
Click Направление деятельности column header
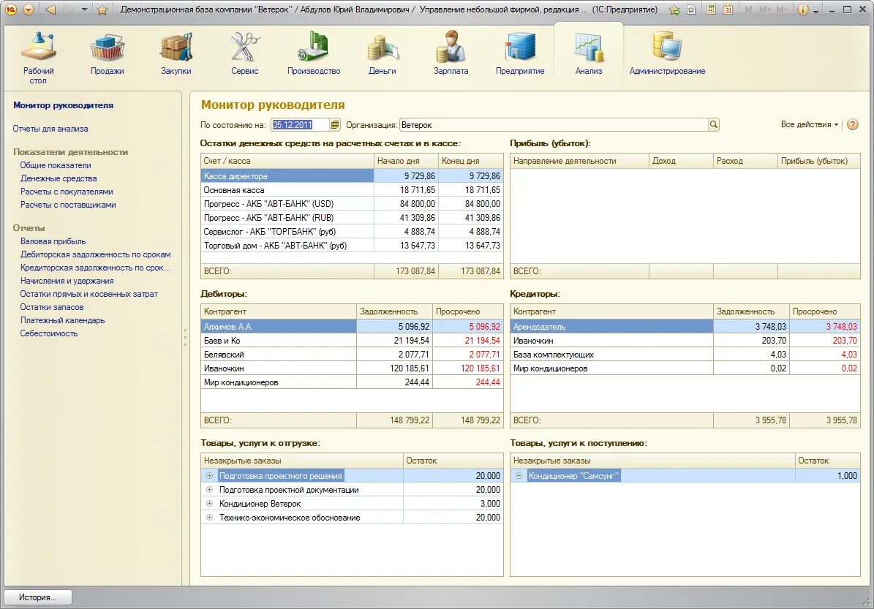(580, 161)
